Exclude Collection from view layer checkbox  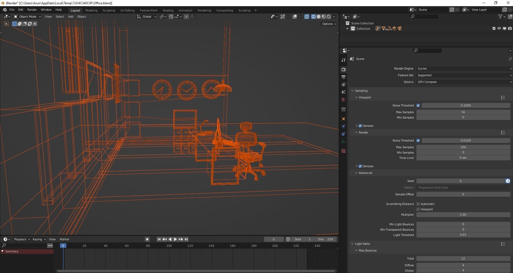click(494, 28)
